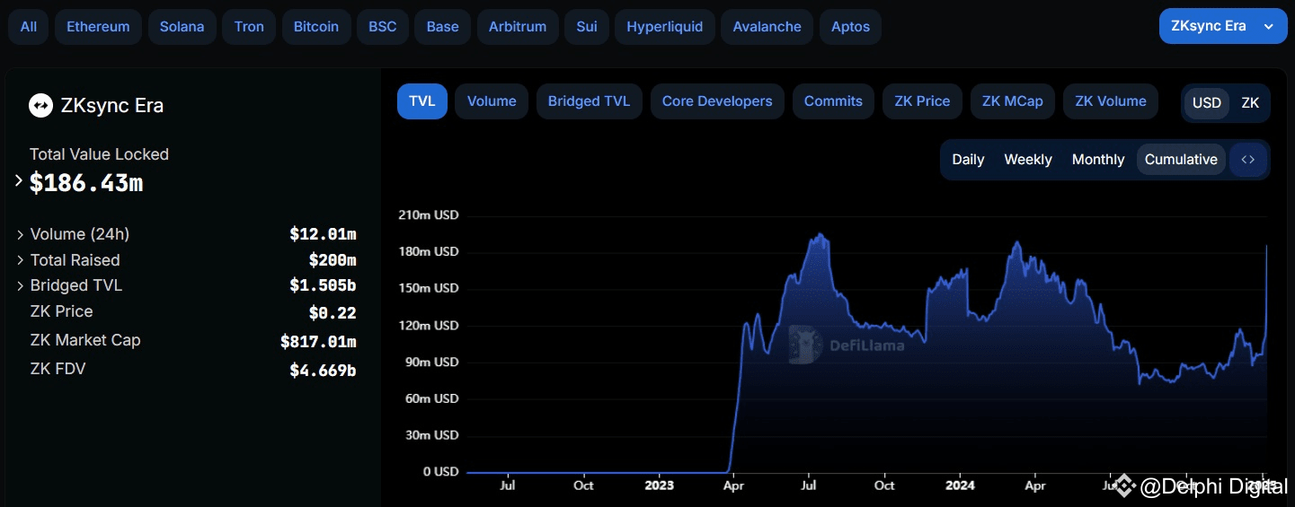Open the ZKsync Era chain dropdown
Viewport: 1295px width, 507px height.
click(x=1222, y=26)
